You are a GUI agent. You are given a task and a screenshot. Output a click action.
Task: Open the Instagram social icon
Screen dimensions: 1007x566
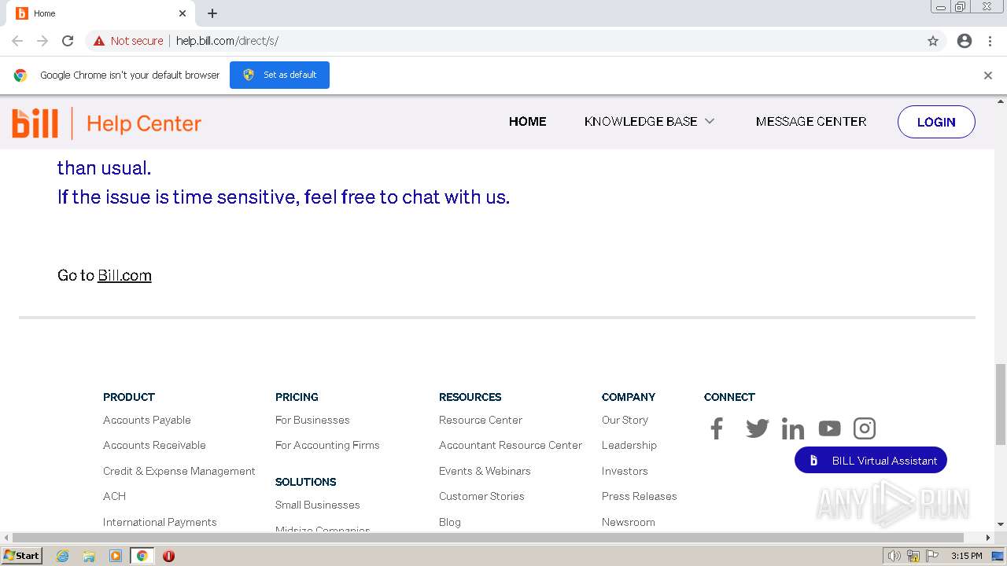point(865,428)
